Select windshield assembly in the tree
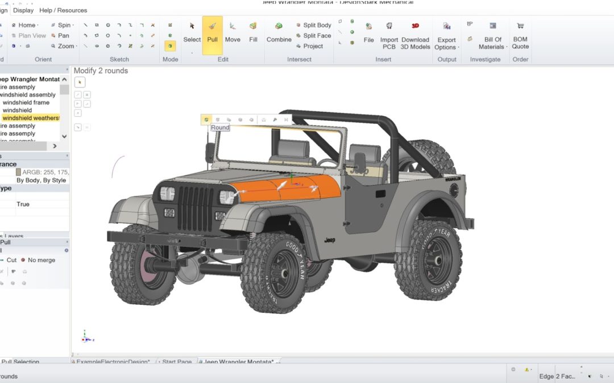This screenshot has width=614, height=383. tap(27, 95)
